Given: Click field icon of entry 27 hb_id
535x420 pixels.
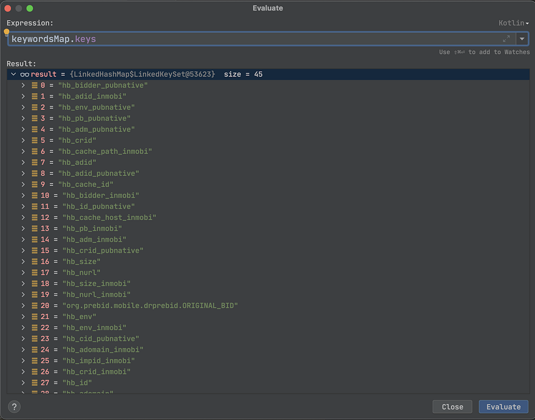Looking at the screenshot, I should [x=34, y=383].
